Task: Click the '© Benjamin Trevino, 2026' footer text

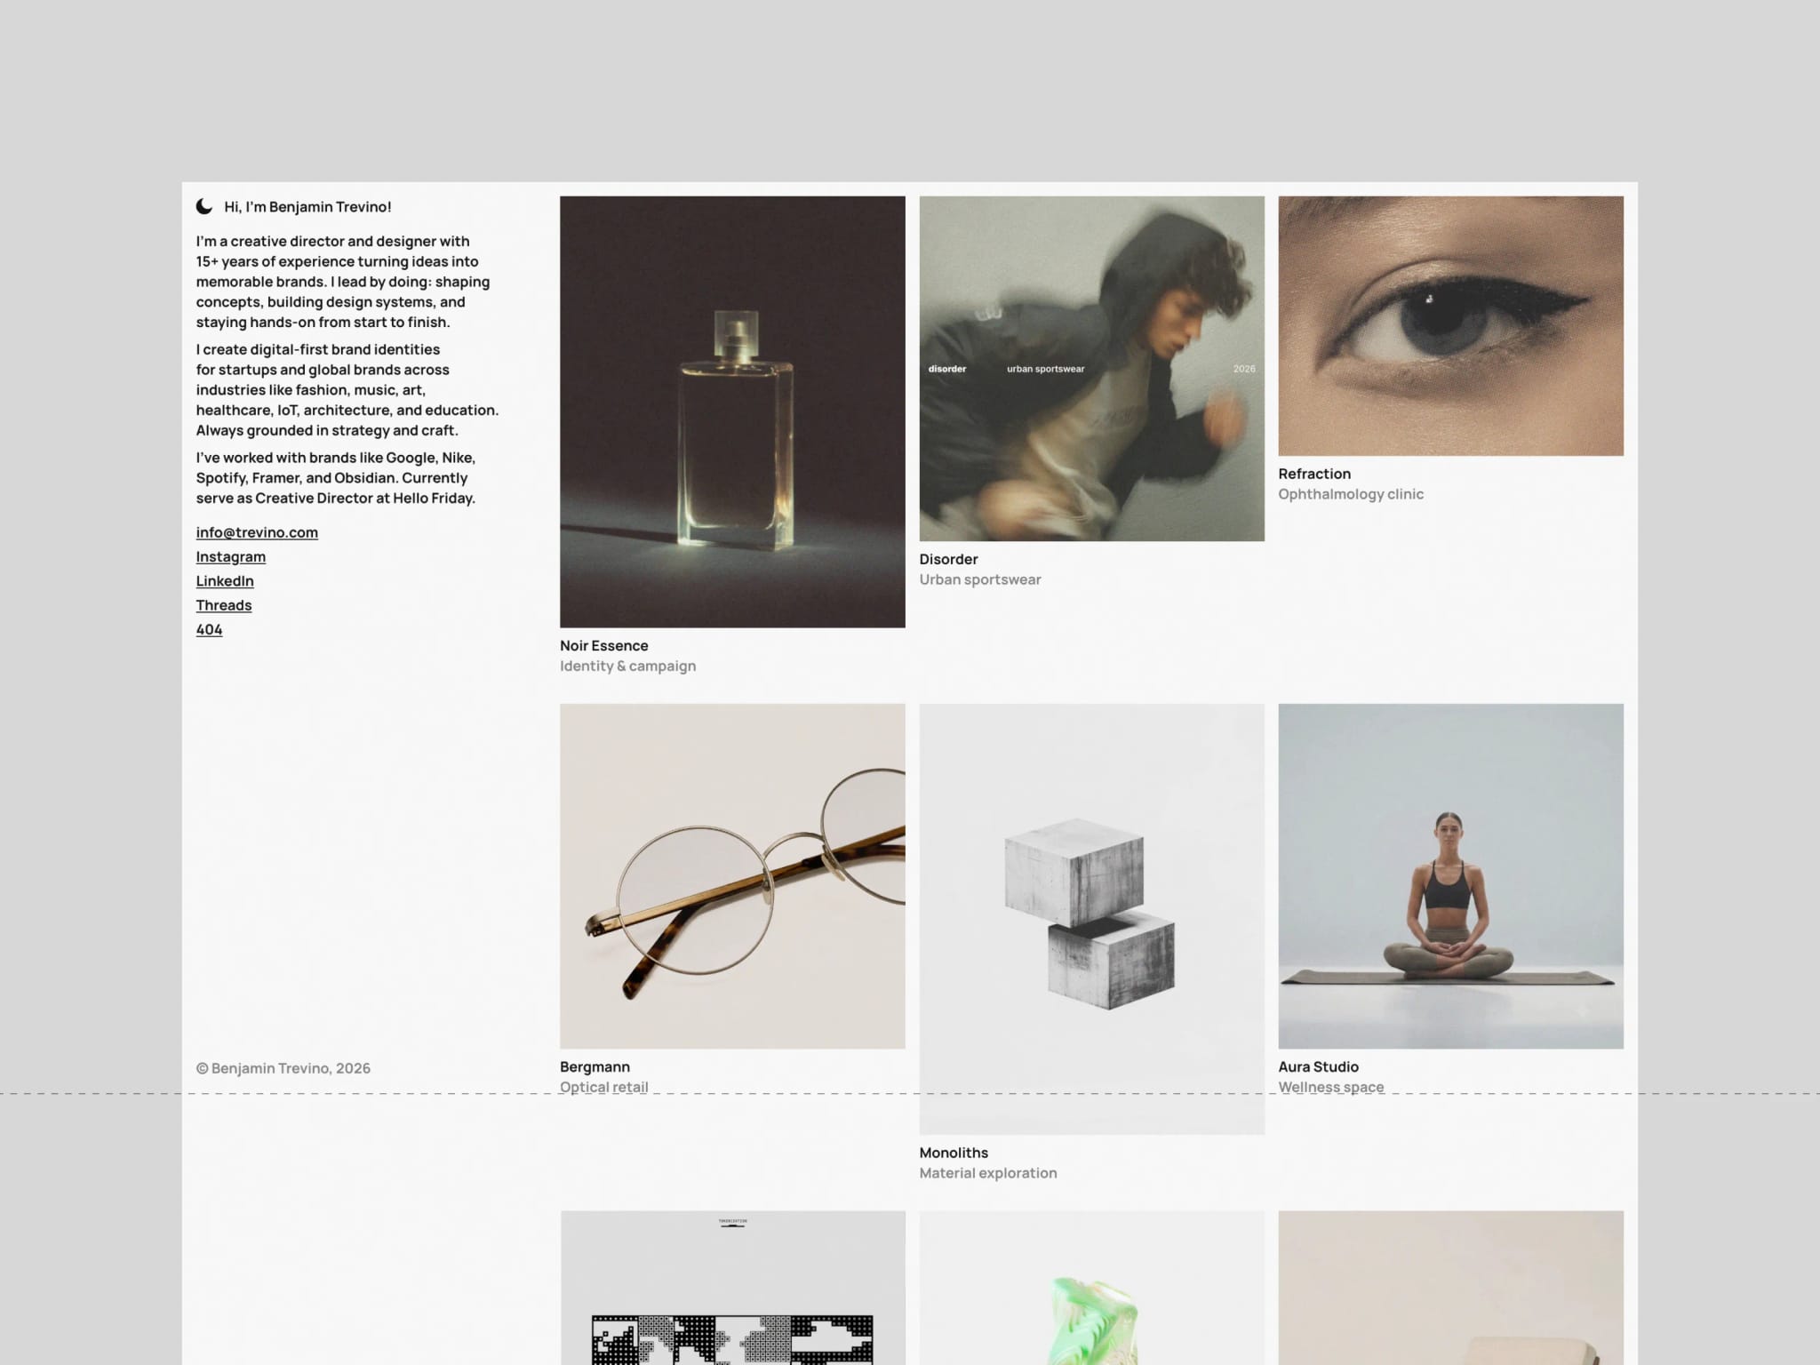Action: click(283, 1068)
